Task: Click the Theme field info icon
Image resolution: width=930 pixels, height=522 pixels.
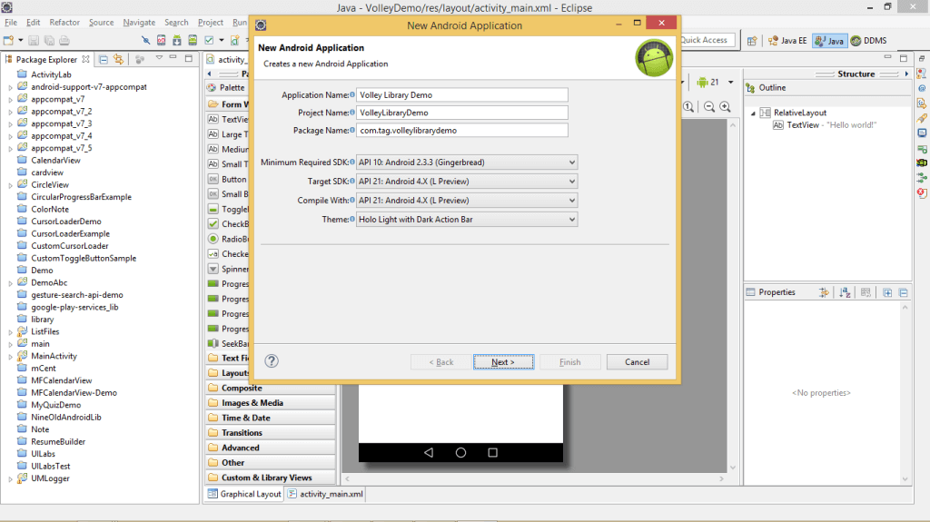Action: coord(352,219)
